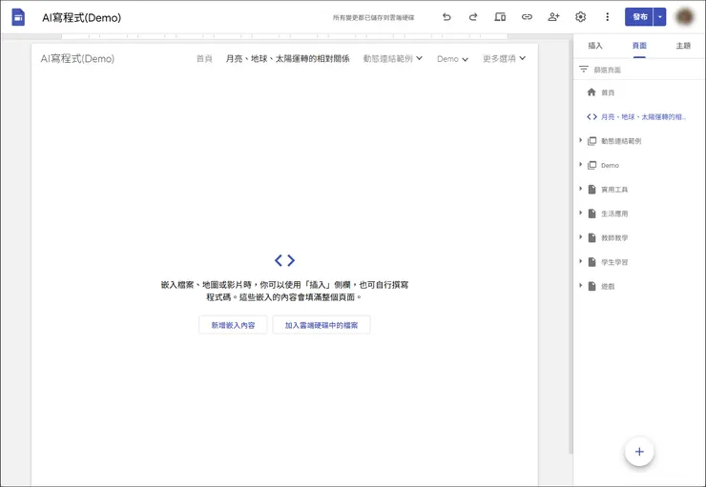The width and height of the screenshot is (706, 487).
Task: Open the Google Sites home logo
Action: tap(18, 17)
